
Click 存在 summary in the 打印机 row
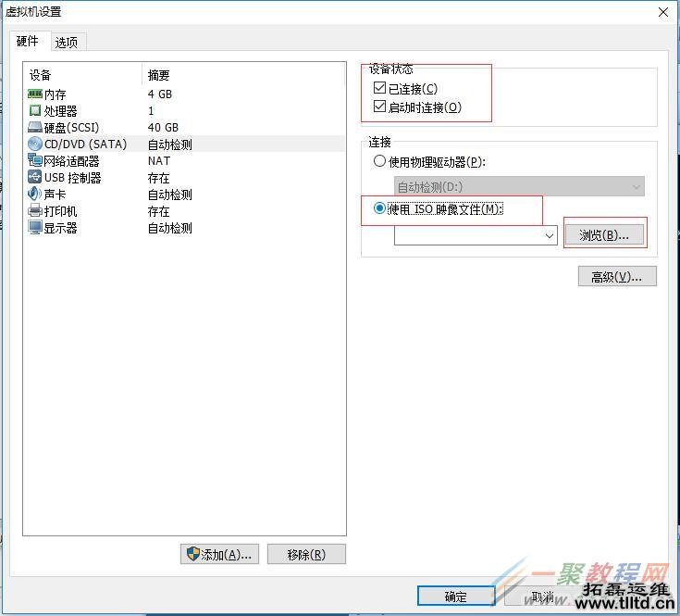point(159,211)
